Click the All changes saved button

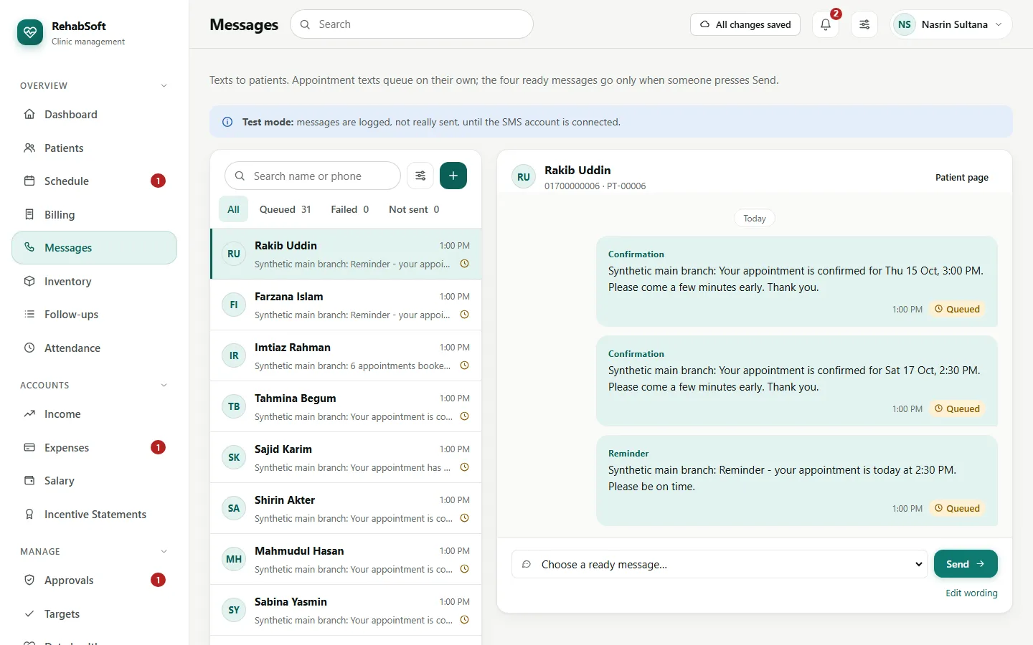click(745, 24)
